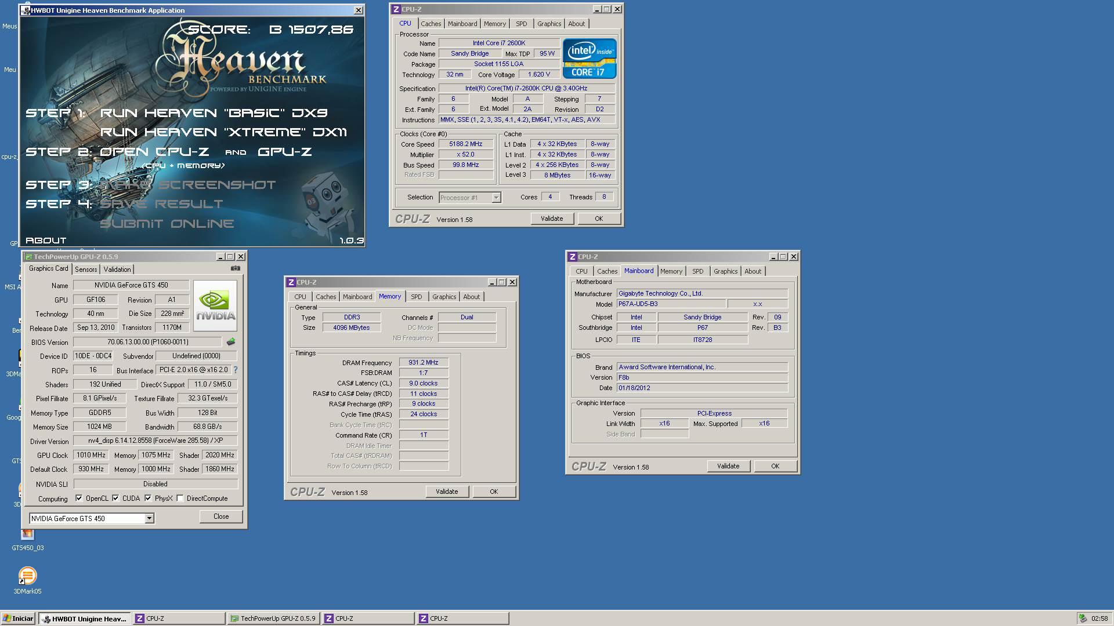Click OK in top CPU-Z CPU window
This screenshot has height=626, width=1114.
599,219
